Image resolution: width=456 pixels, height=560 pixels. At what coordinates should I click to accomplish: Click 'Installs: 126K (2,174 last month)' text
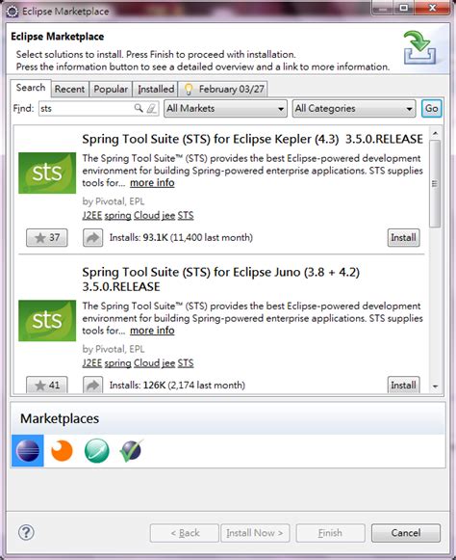pos(177,385)
